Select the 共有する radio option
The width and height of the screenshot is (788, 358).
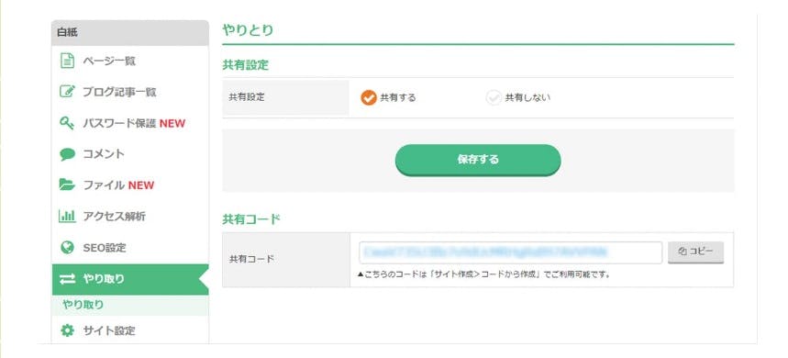tap(388, 97)
